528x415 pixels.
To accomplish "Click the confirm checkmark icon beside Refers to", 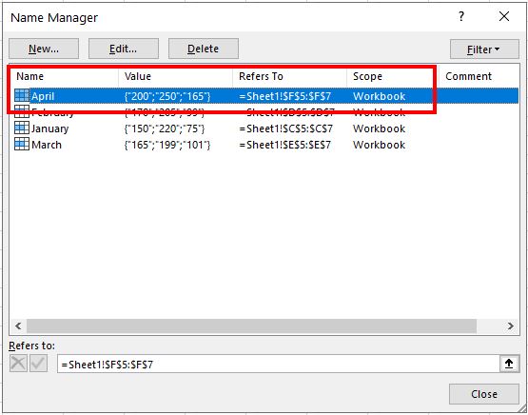I will pyautogui.click(x=38, y=364).
